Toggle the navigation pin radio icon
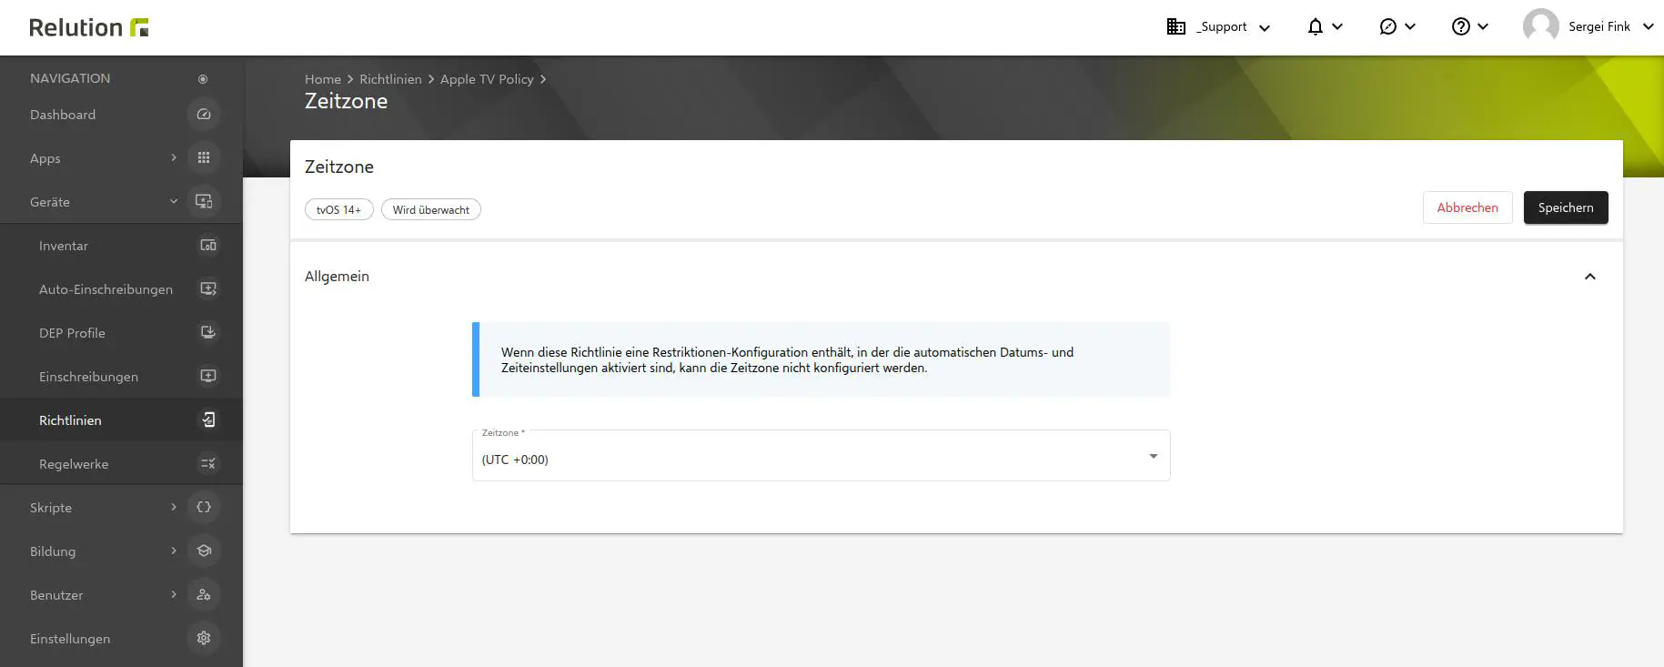Screen dimensions: 1664x667 (x=203, y=79)
